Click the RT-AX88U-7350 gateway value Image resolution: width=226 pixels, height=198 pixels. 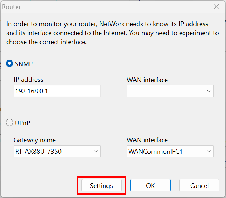(x=38, y=151)
